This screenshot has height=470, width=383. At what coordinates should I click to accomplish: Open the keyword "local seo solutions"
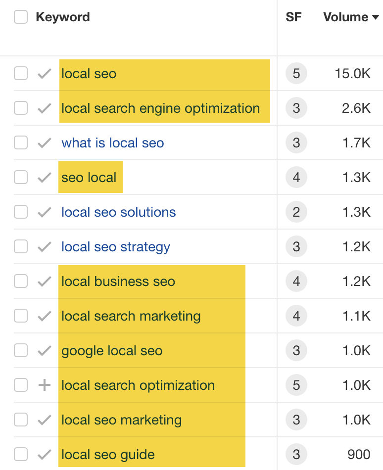coord(118,212)
